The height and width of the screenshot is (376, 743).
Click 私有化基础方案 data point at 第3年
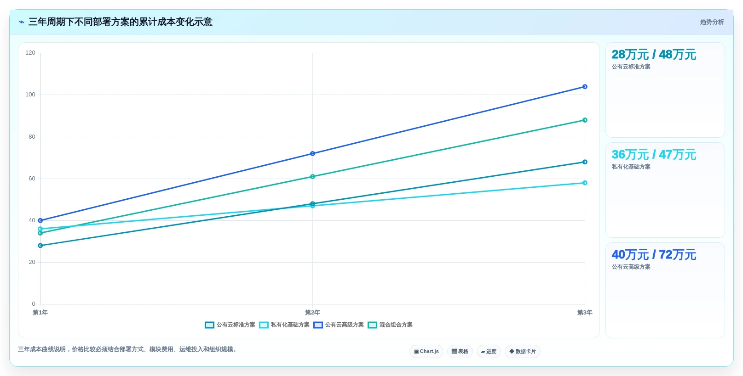pyautogui.click(x=585, y=183)
